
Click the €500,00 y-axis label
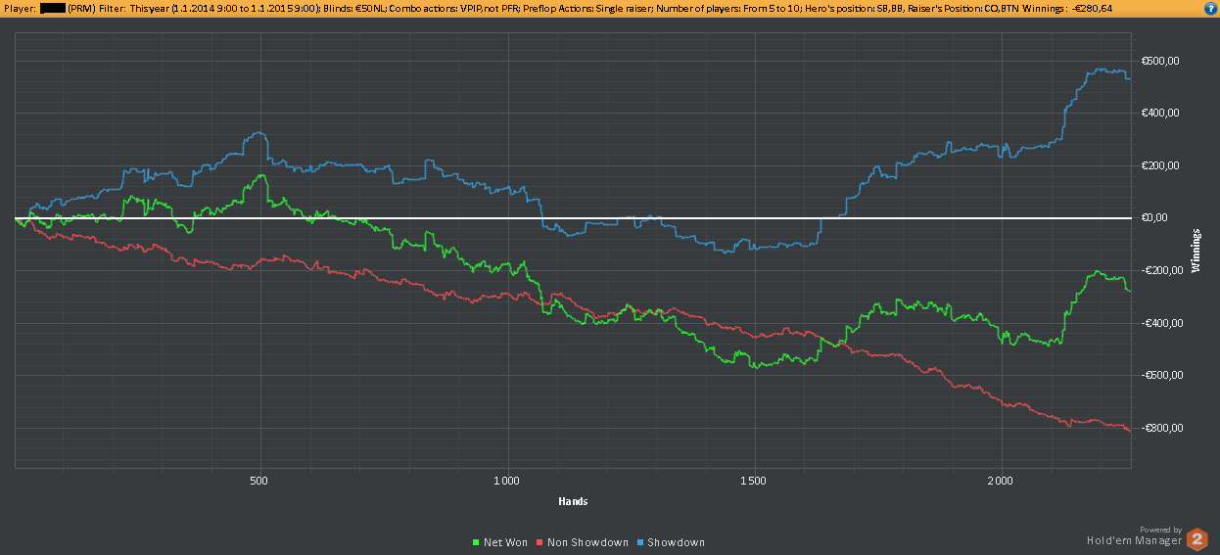(1160, 61)
